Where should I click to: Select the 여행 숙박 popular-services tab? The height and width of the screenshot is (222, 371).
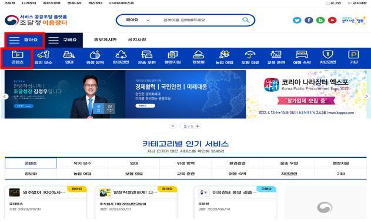click(238, 174)
